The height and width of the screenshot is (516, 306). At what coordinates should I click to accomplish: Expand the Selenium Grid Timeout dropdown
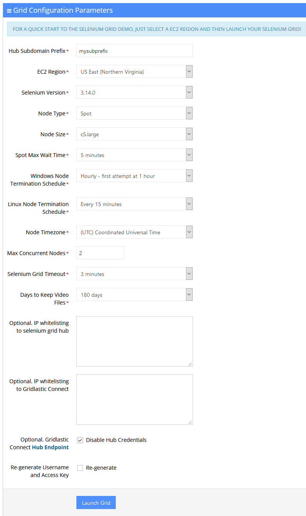click(188, 274)
